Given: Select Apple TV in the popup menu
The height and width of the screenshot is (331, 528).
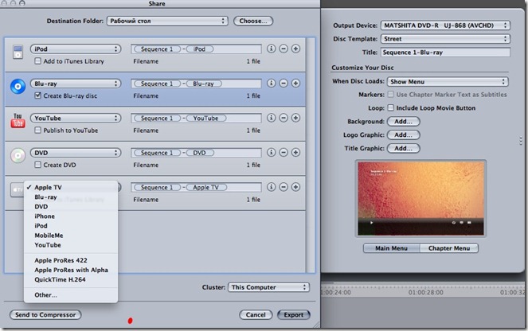Looking at the screenshot, I should 71,187.
